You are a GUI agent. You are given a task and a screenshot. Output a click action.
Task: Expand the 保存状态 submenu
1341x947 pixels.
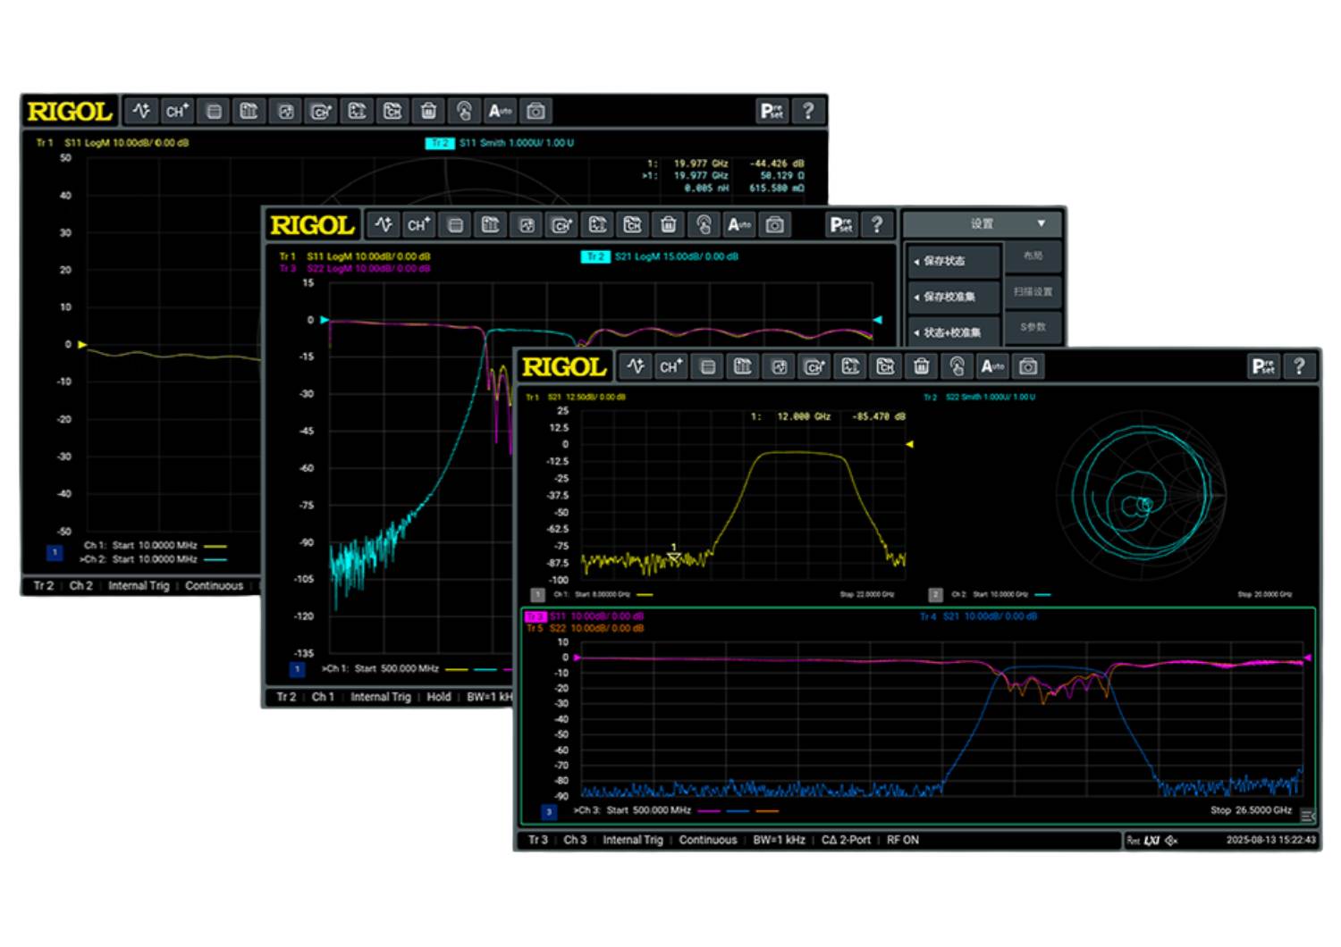point(951,261)
